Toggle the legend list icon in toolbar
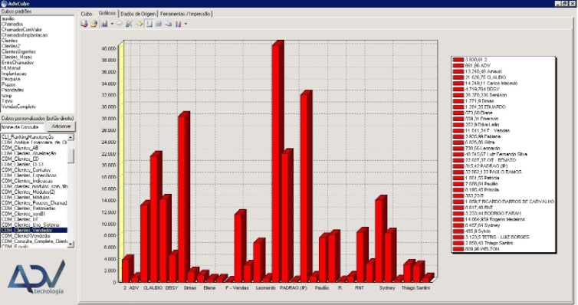 pos(149,24)
